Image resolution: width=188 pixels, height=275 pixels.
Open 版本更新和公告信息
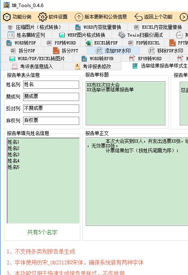click(101, 17)
